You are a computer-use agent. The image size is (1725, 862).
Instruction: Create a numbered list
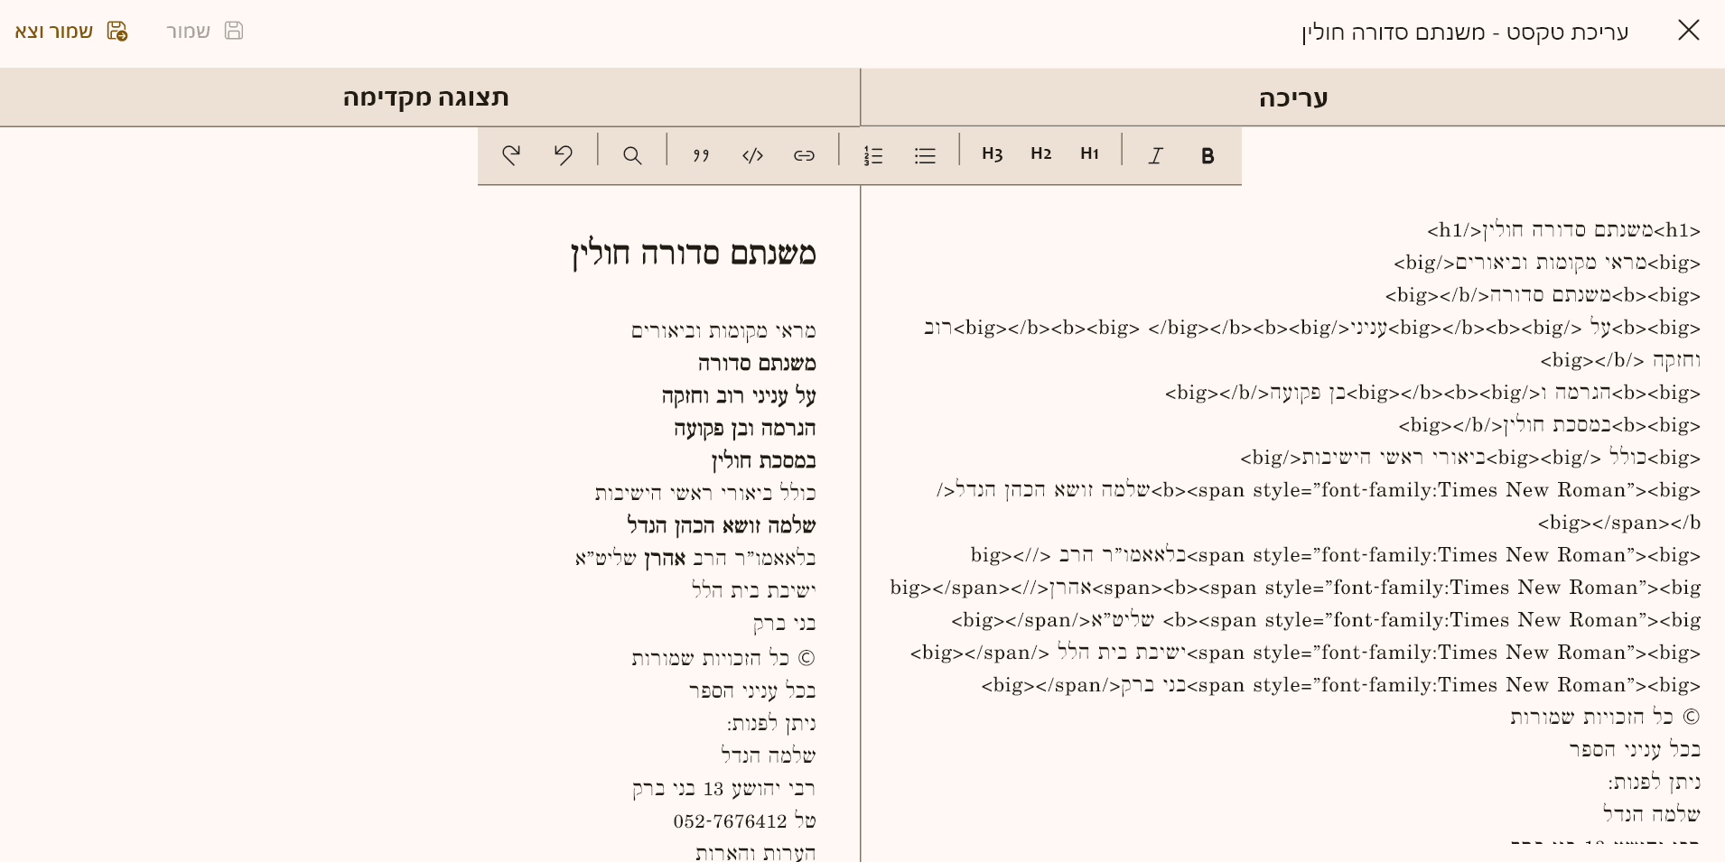tap(872, 155)
